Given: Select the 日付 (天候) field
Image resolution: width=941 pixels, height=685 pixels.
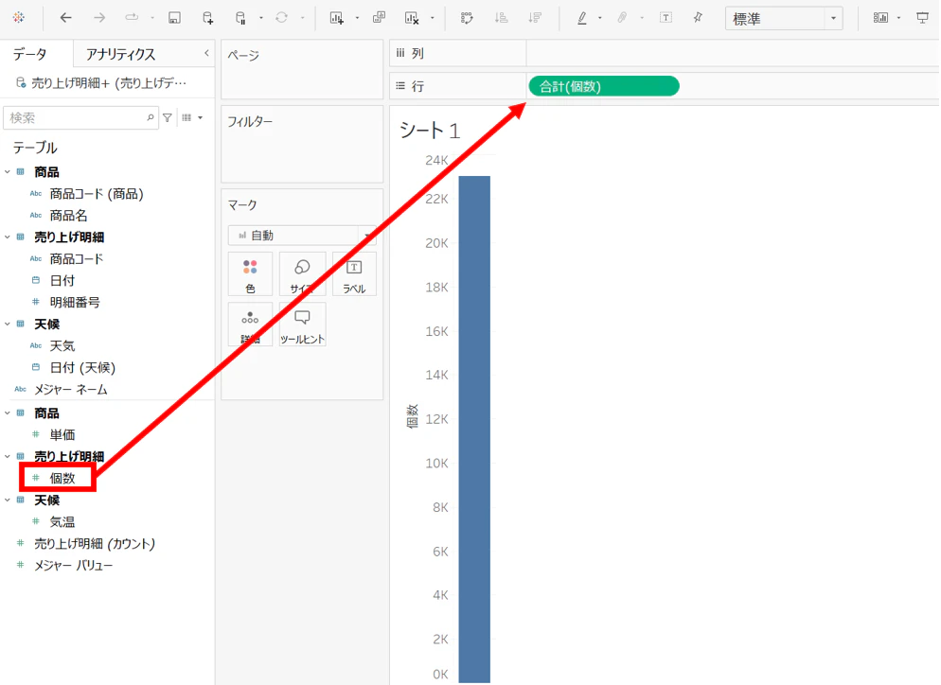Looking at the screenshot, I should [x=82, y=367].
